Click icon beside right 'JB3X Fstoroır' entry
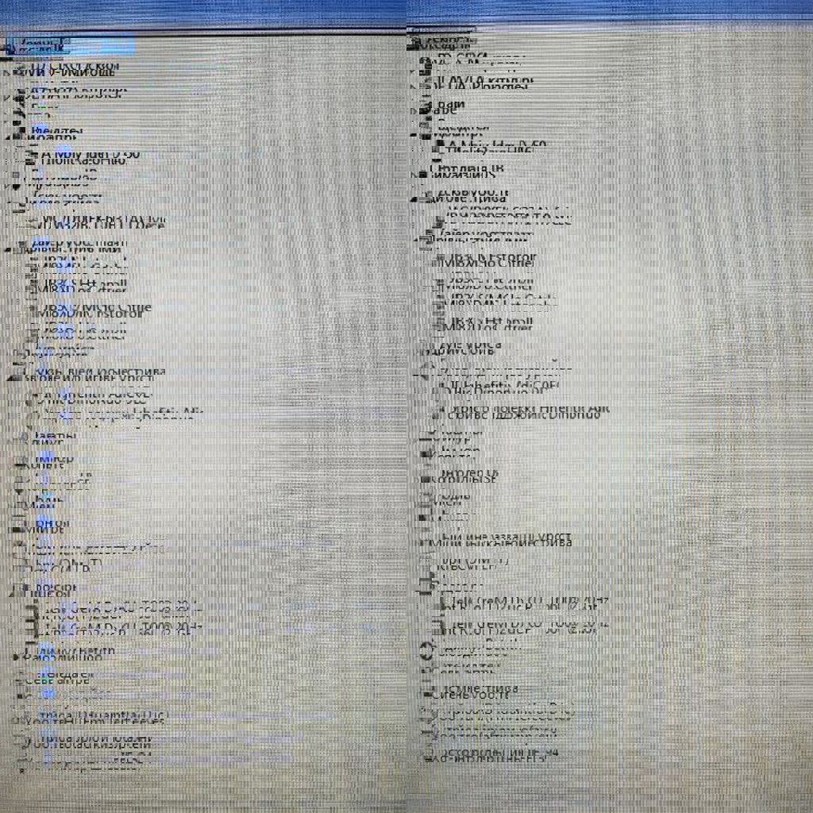This screenshot has height=813, width=813. pos(439,260)
